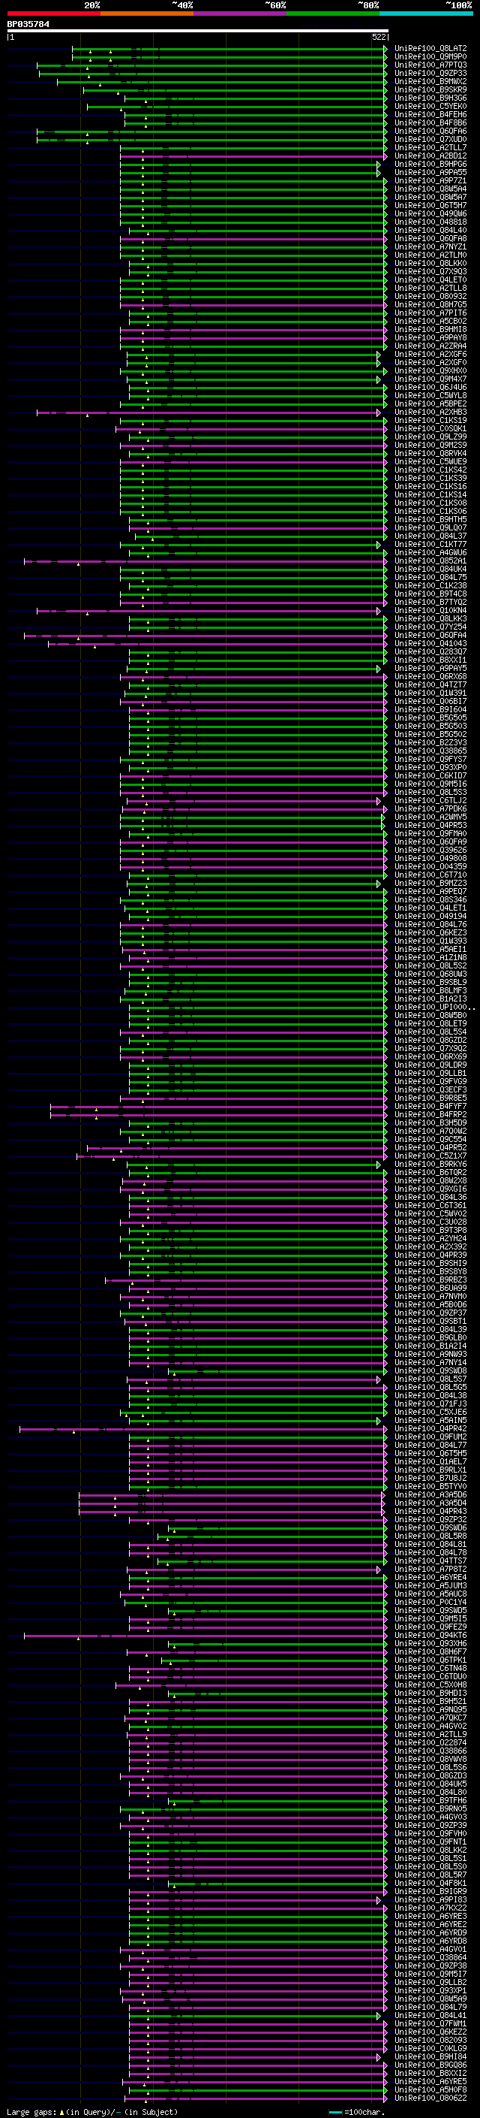Select hit UniRef100_A6YRE3
Viewport: 480px width, 2118px height.
pos(430,1916)
